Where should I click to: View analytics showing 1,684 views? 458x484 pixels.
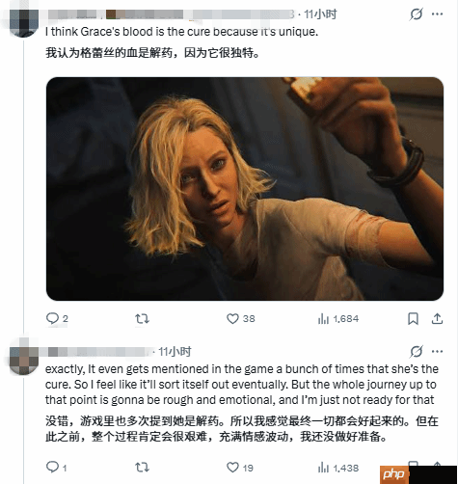(338, 319)
